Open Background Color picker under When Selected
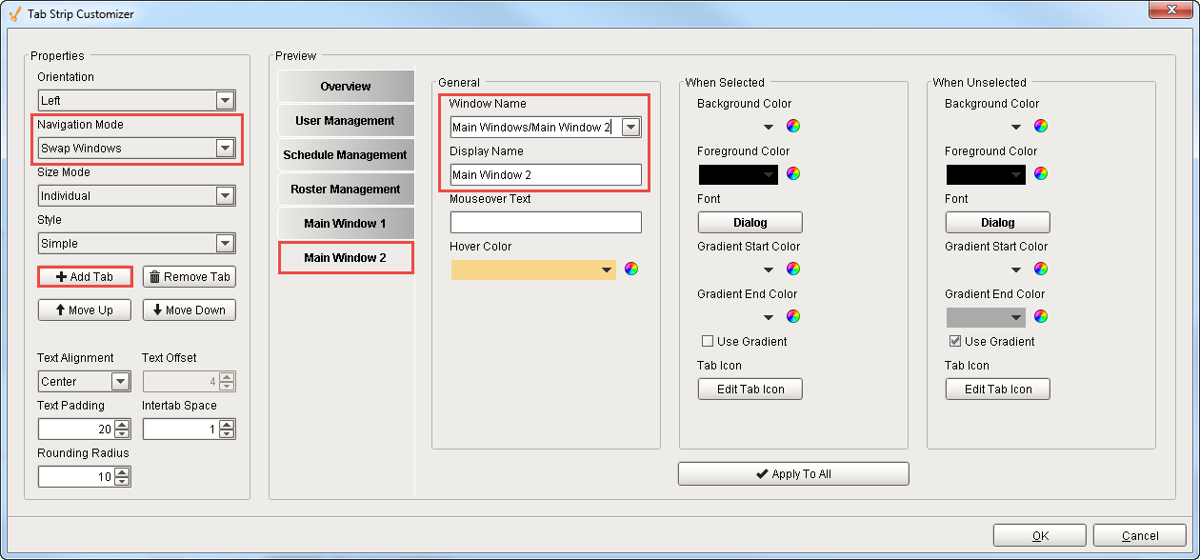Image resolution: width=1200 pixels, height=560 pixels. 795,125
